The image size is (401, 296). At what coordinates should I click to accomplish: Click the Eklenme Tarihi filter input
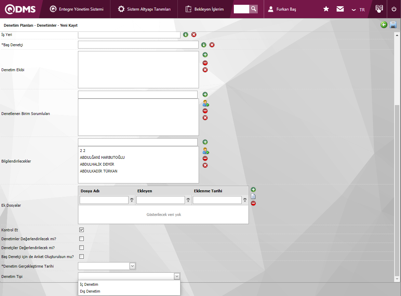tap(217, 200)
